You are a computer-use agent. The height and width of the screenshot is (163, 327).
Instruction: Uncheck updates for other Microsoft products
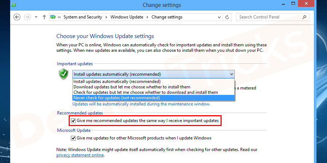pyautogui.click(x=73, y=138)
